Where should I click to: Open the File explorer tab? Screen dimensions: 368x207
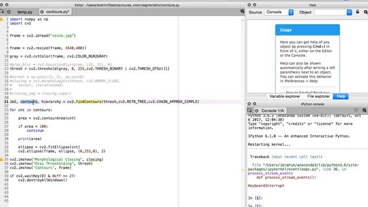tap(319, 97)
